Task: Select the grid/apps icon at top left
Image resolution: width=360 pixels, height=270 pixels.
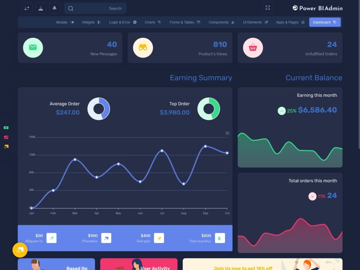Action: tap(27, 8)
